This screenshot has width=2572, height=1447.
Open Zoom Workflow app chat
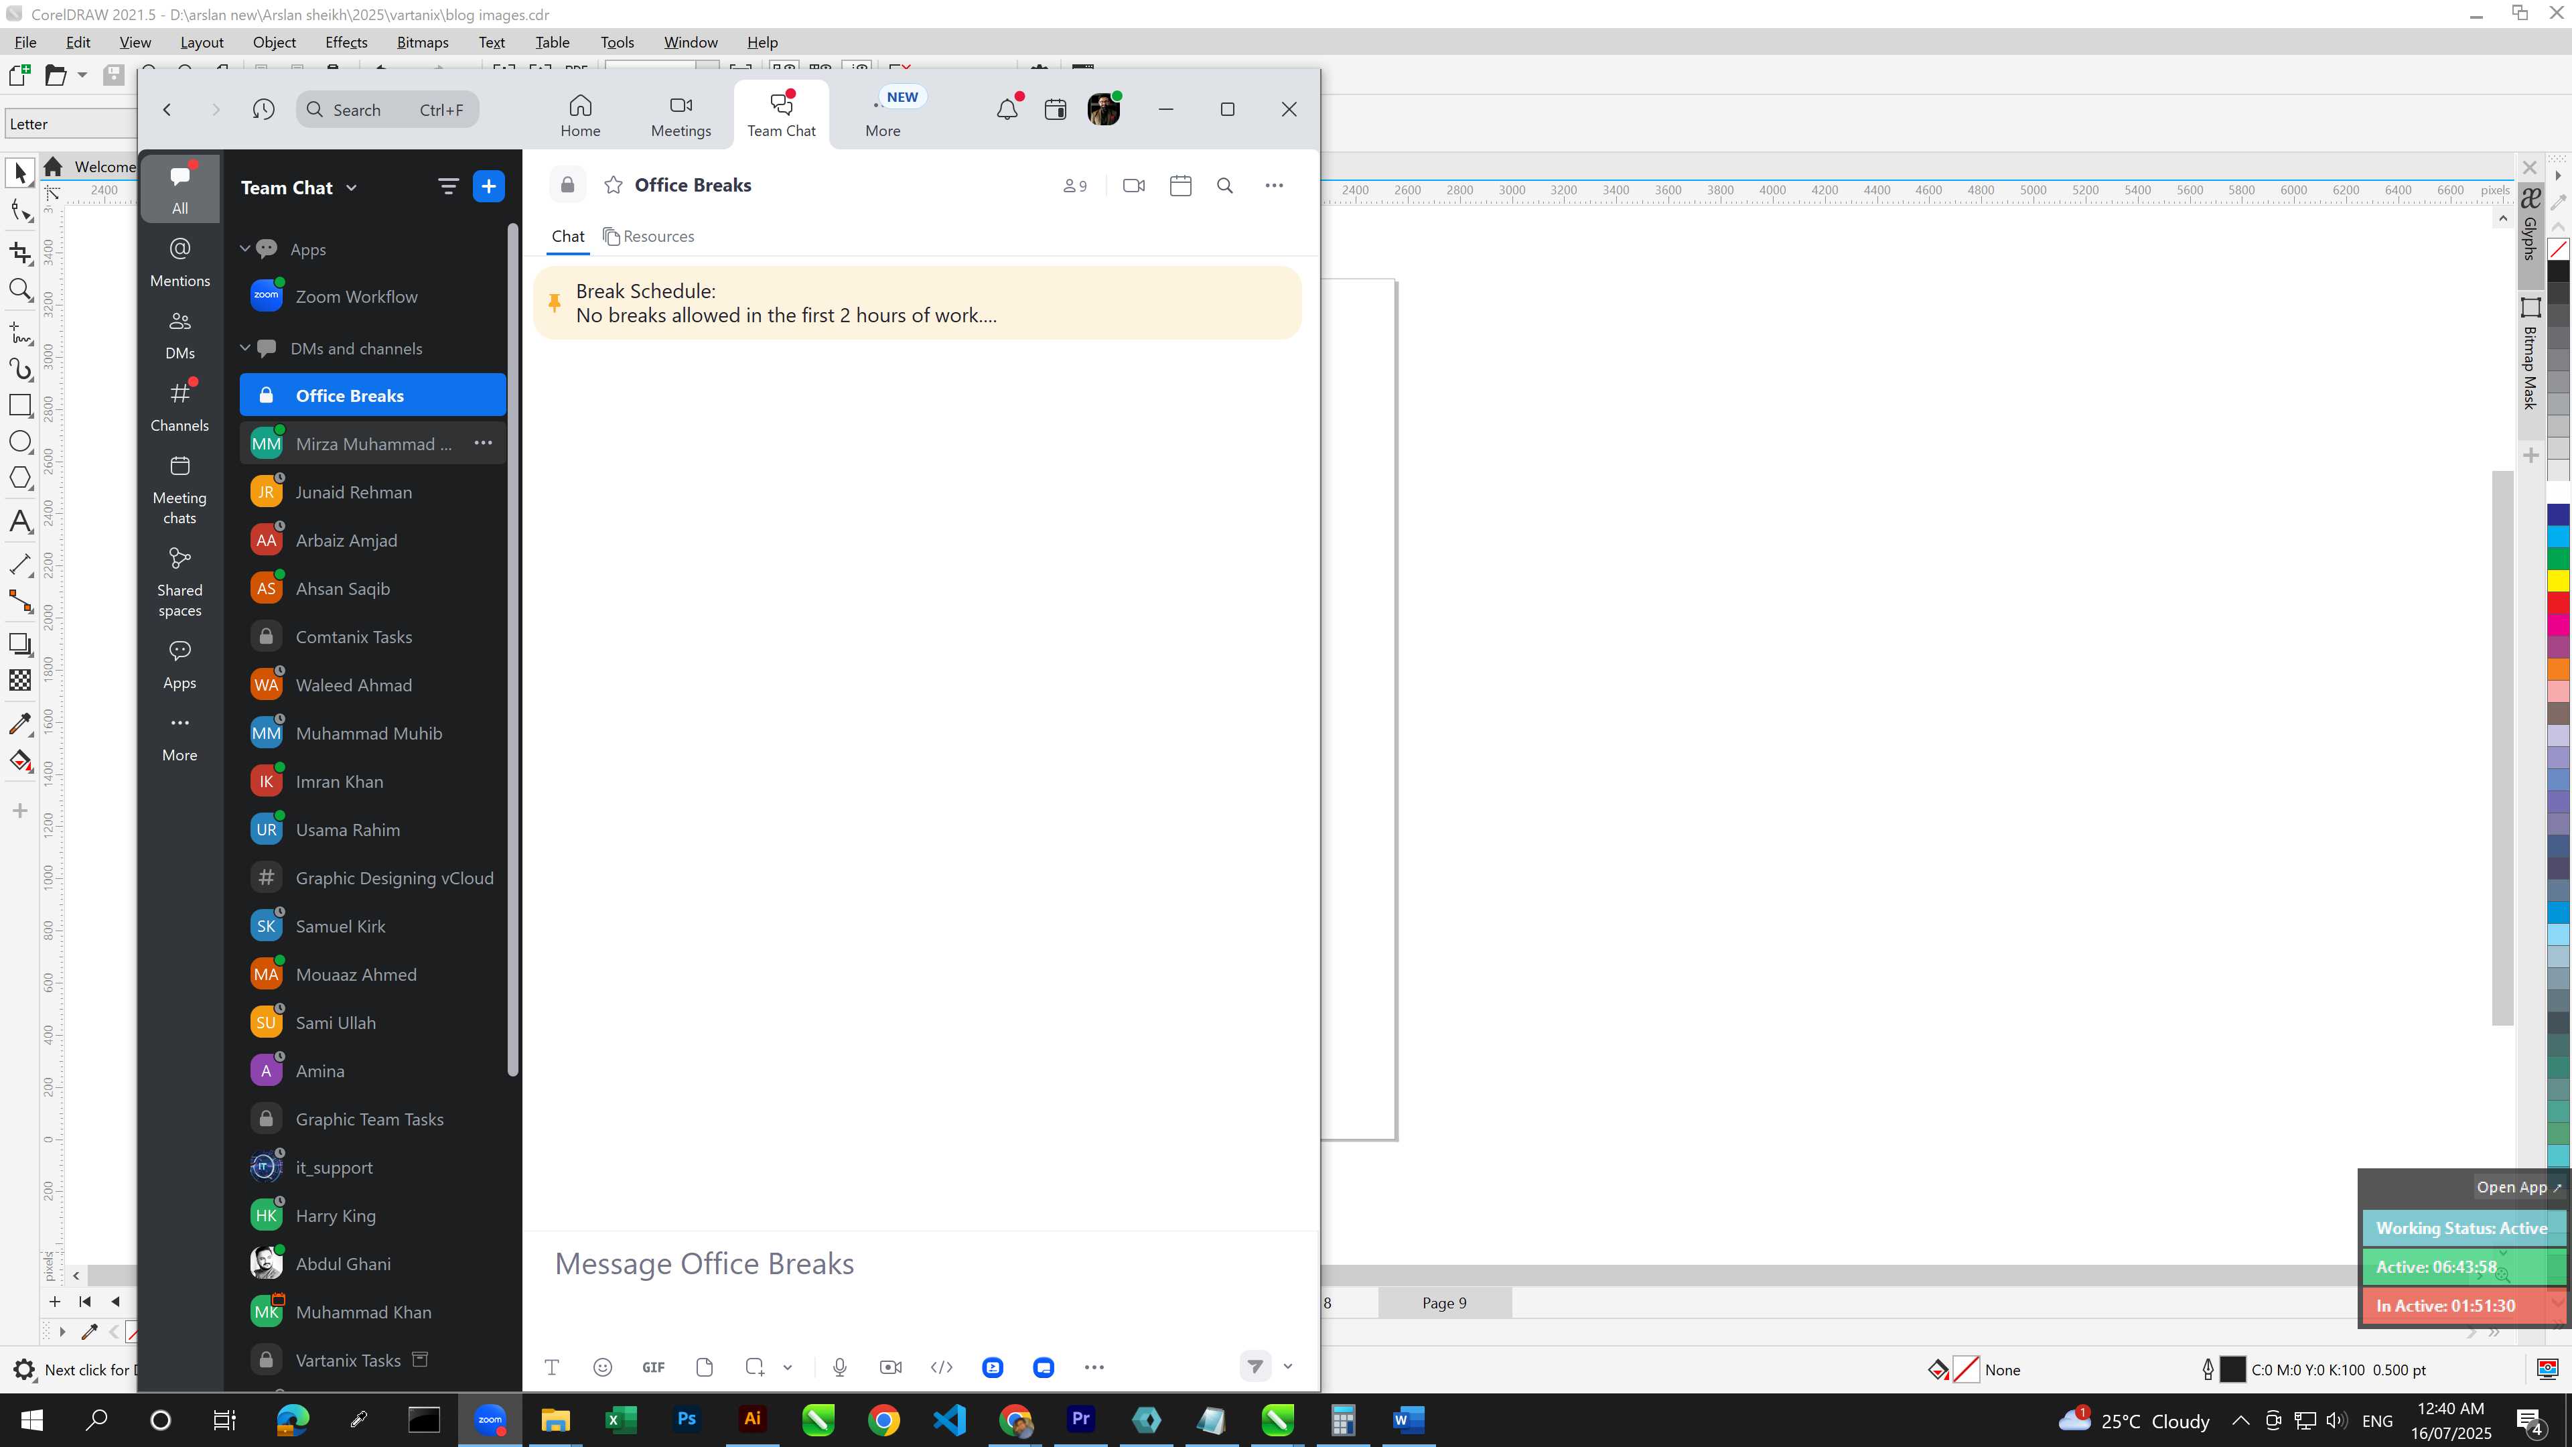pyautogui.click(x=372, y=297)
